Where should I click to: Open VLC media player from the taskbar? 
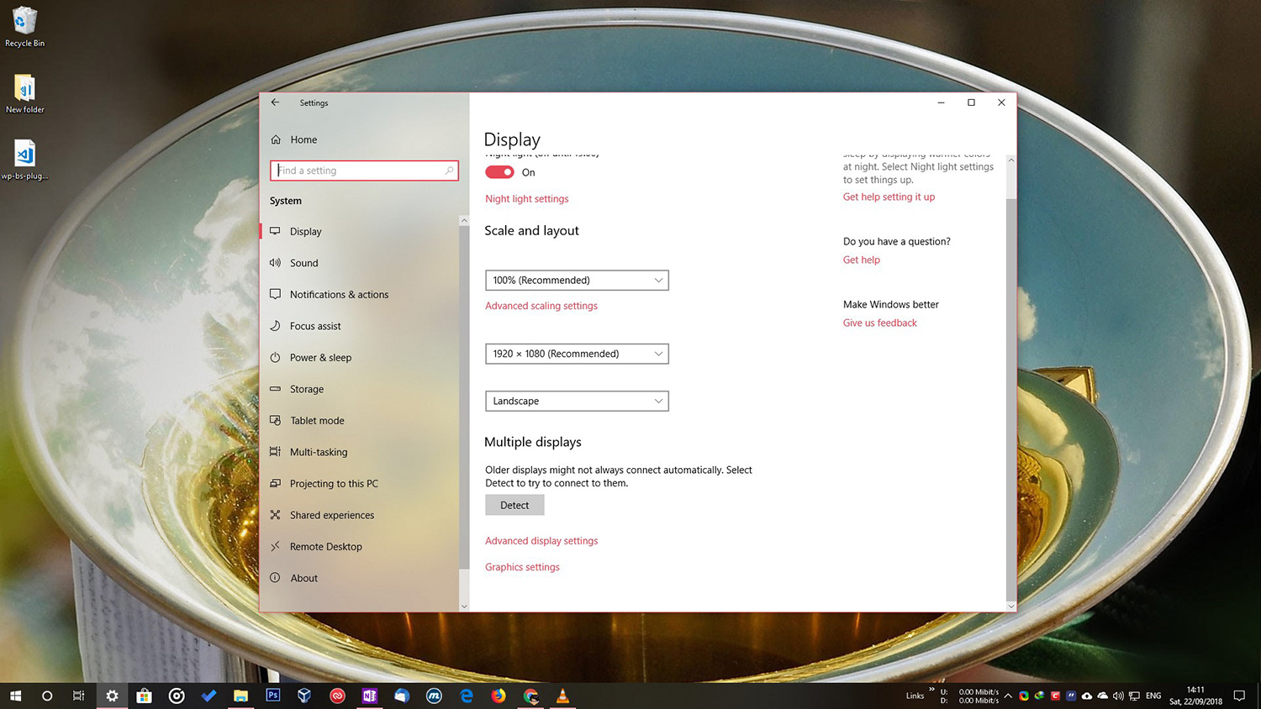tap(562, 696)
